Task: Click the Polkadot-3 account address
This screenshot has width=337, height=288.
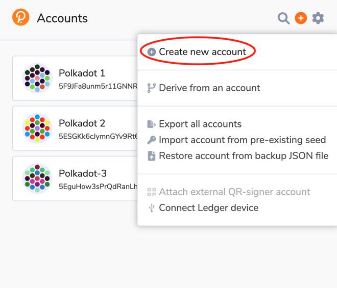Action: (x=98, y=187)
